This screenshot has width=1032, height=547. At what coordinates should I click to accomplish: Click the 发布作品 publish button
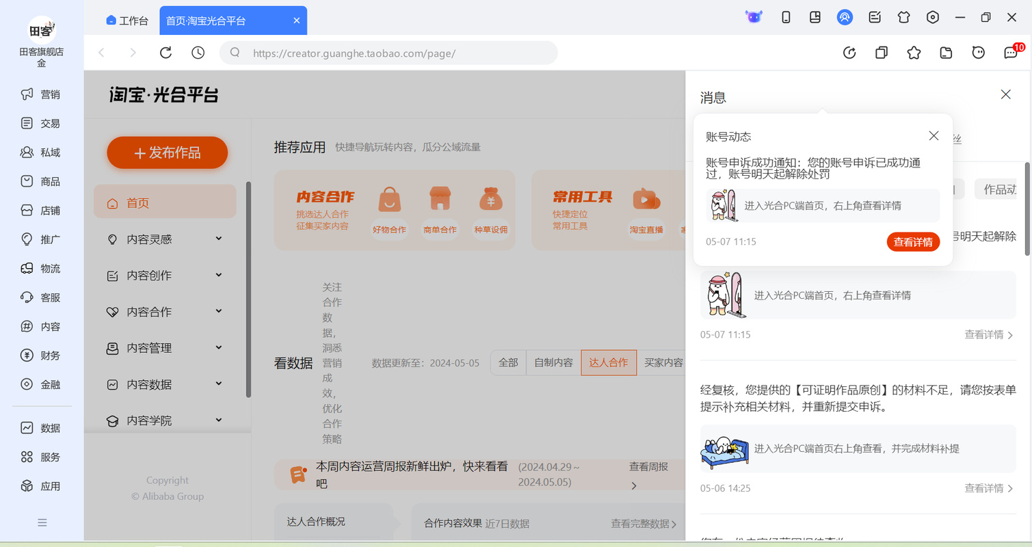(x=167, y=152)
